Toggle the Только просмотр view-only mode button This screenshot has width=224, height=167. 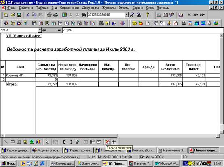[108, 142]
